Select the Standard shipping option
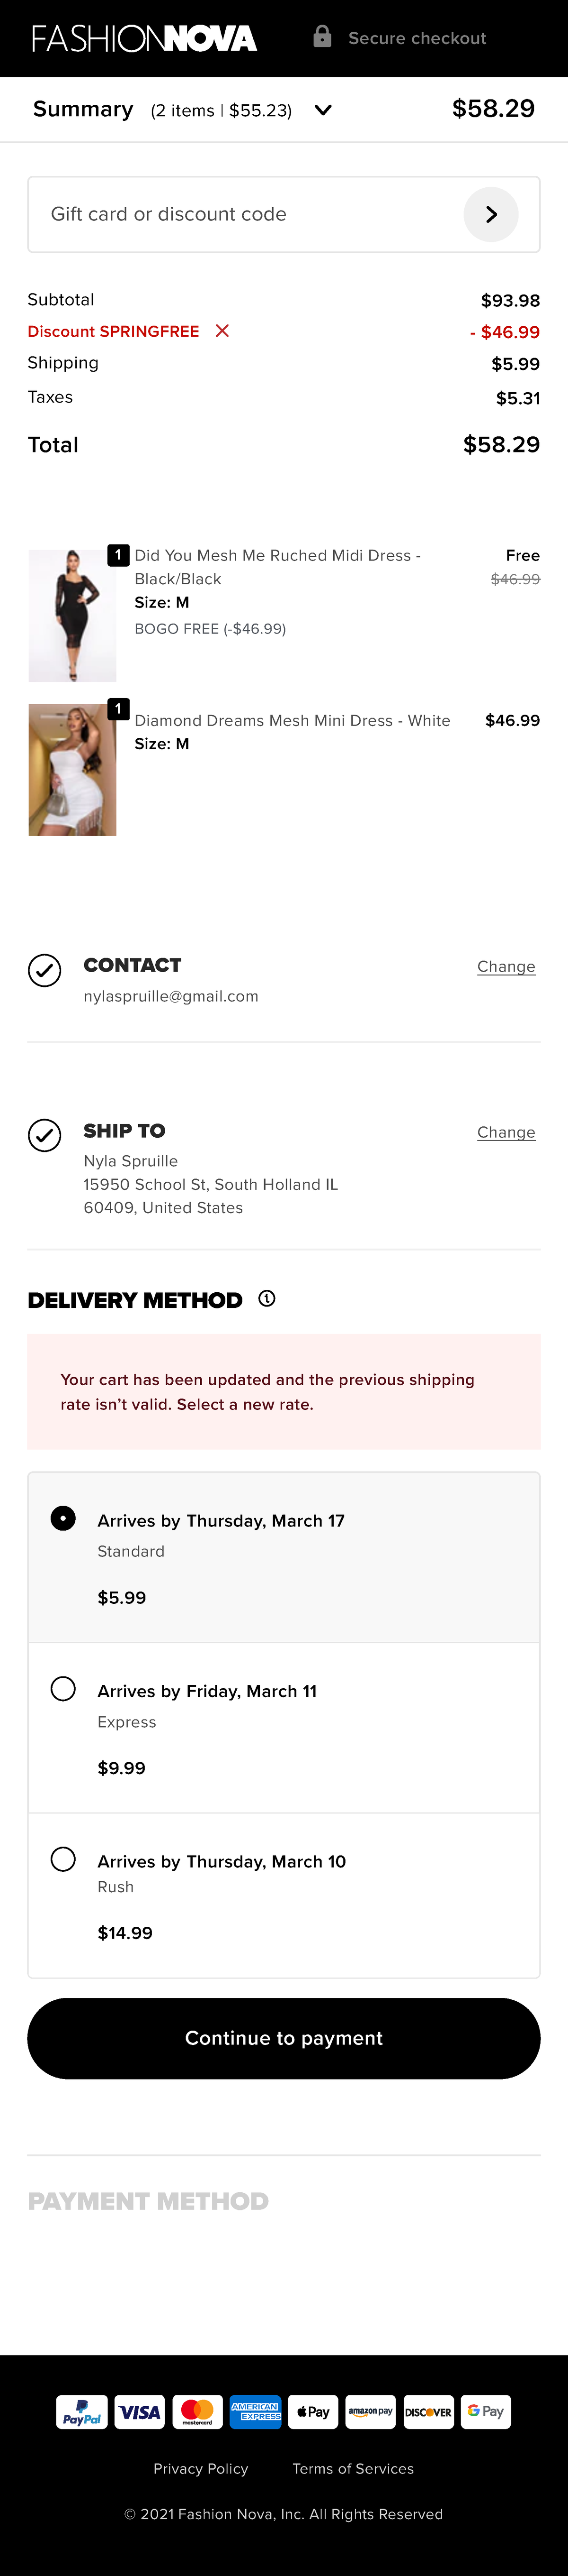 click(x=63, y=1517)
